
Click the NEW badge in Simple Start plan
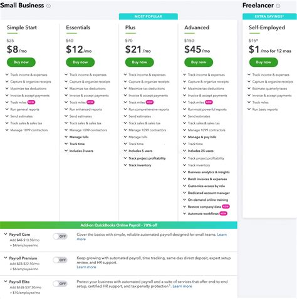[x=31, y=103]
